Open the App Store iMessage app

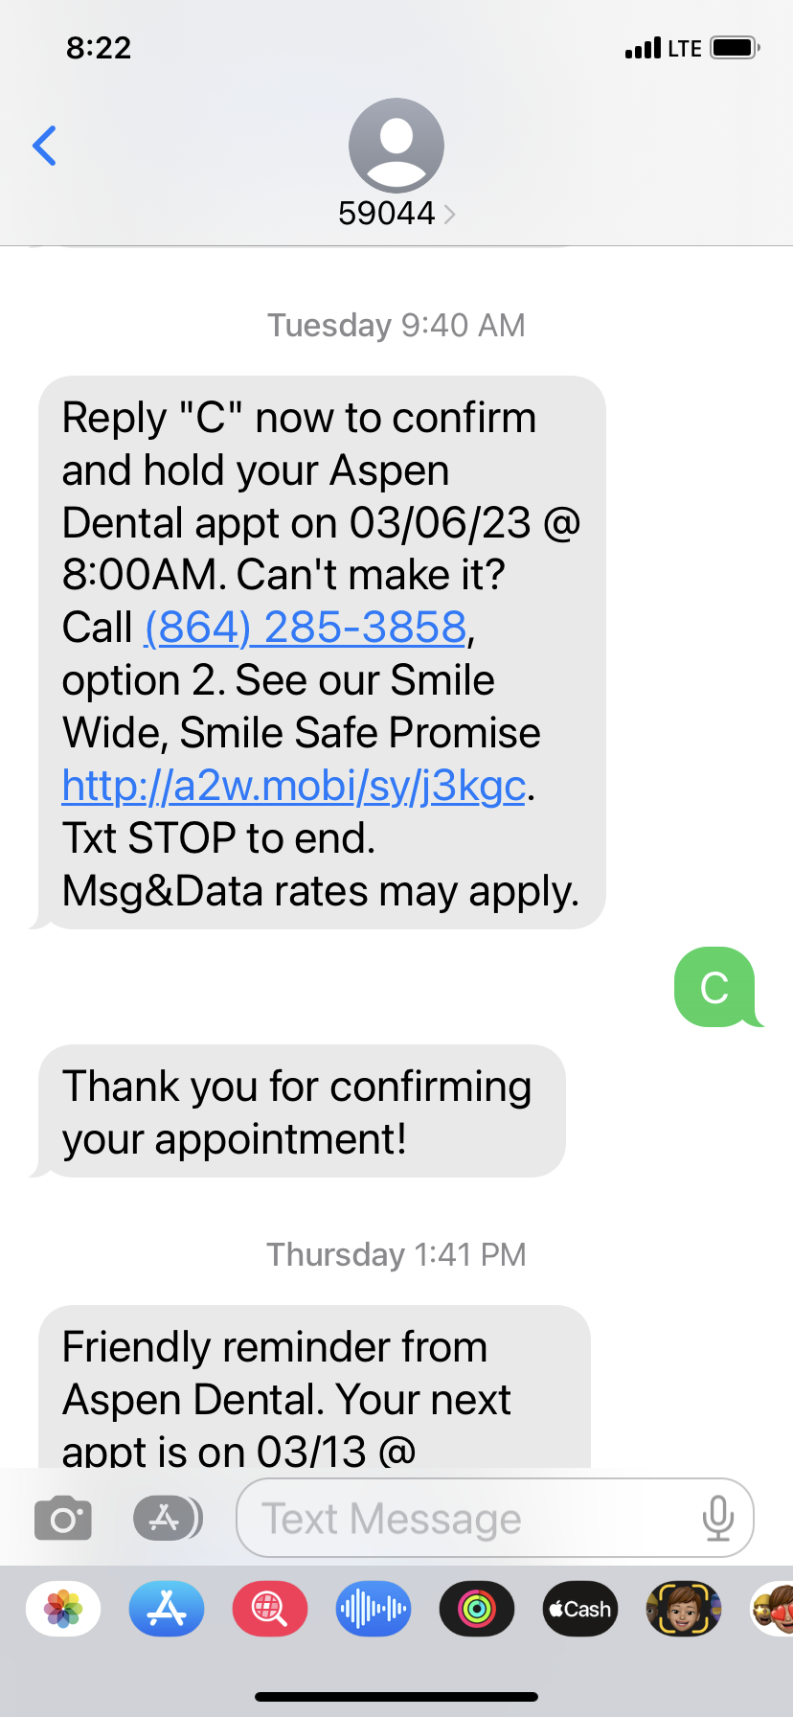[167, 1609]
